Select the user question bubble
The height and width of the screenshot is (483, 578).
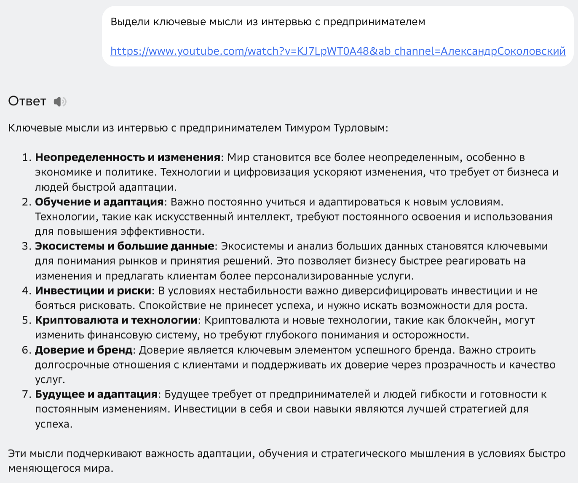[x=337, y=36]
